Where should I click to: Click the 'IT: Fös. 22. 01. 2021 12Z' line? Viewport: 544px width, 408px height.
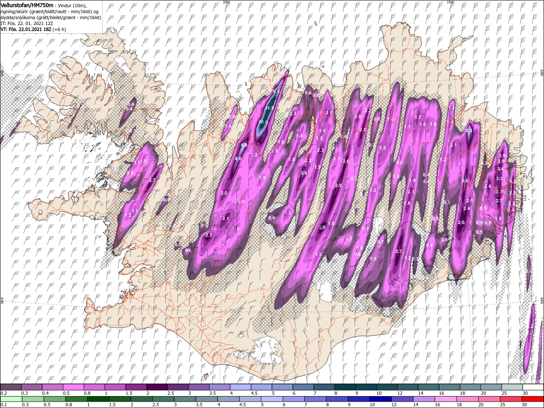tap(27, 23)
